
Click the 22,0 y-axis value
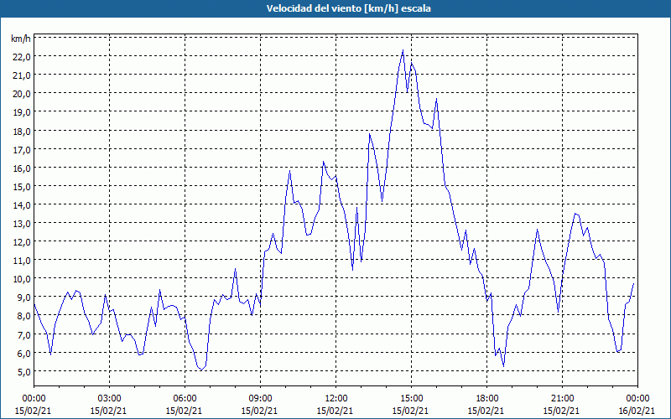(x=23, y=57)
